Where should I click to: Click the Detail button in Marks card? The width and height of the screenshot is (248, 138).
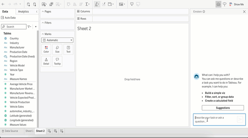46,61
